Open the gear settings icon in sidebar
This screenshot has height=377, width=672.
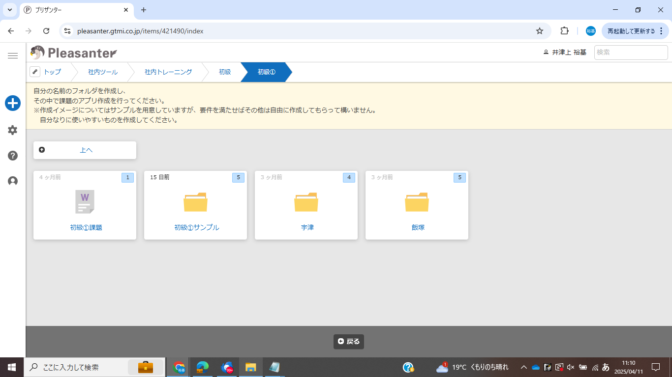13,130
